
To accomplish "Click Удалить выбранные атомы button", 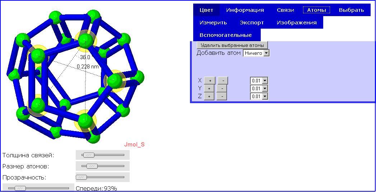I will click(x=232, y=45).
